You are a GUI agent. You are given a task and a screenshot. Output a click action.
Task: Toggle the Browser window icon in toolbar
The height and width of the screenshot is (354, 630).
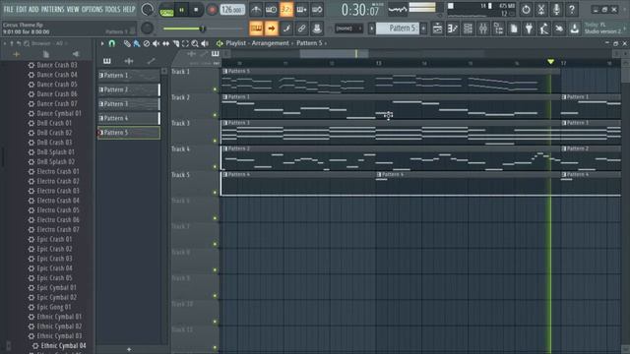pyautogui.click(x=498, y=29)
